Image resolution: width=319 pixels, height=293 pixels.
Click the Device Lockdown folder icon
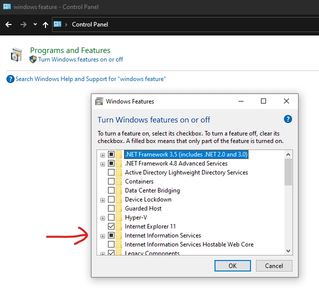coord(119,199)
